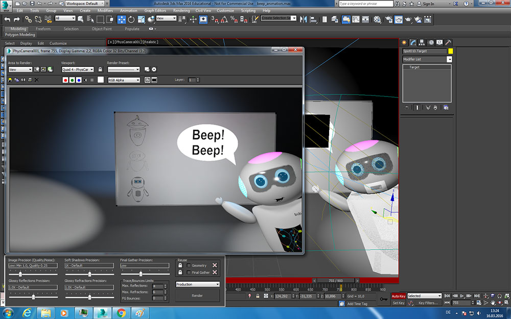The image size is (511, 319).
Task: Open the Mirror tool in main toolbar
Action: pos(303,19)
